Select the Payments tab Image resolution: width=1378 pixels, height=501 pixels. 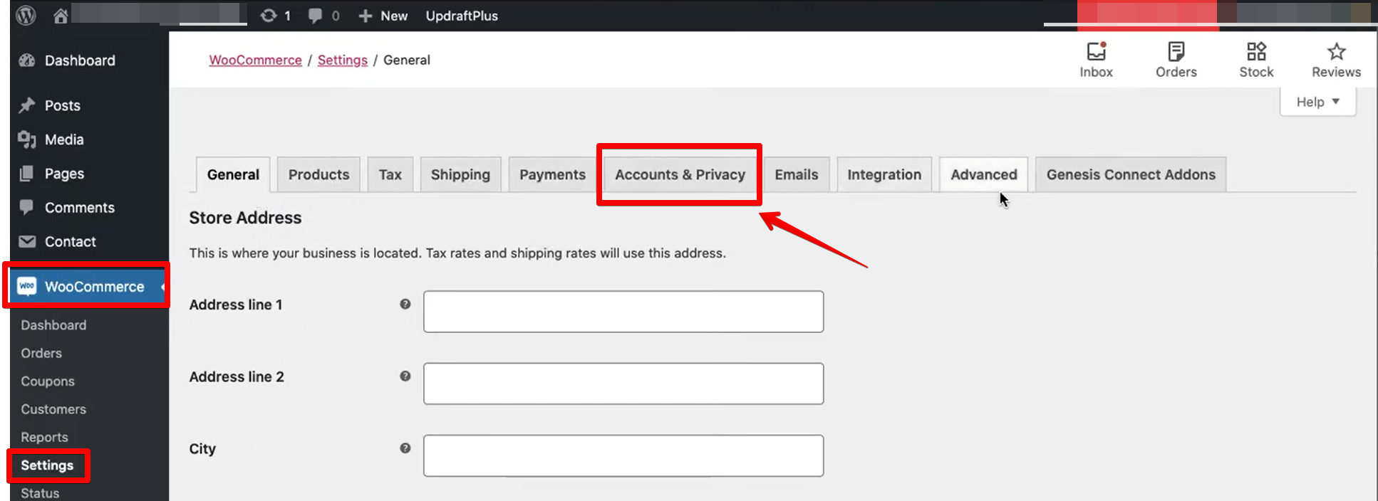point(552,175)
